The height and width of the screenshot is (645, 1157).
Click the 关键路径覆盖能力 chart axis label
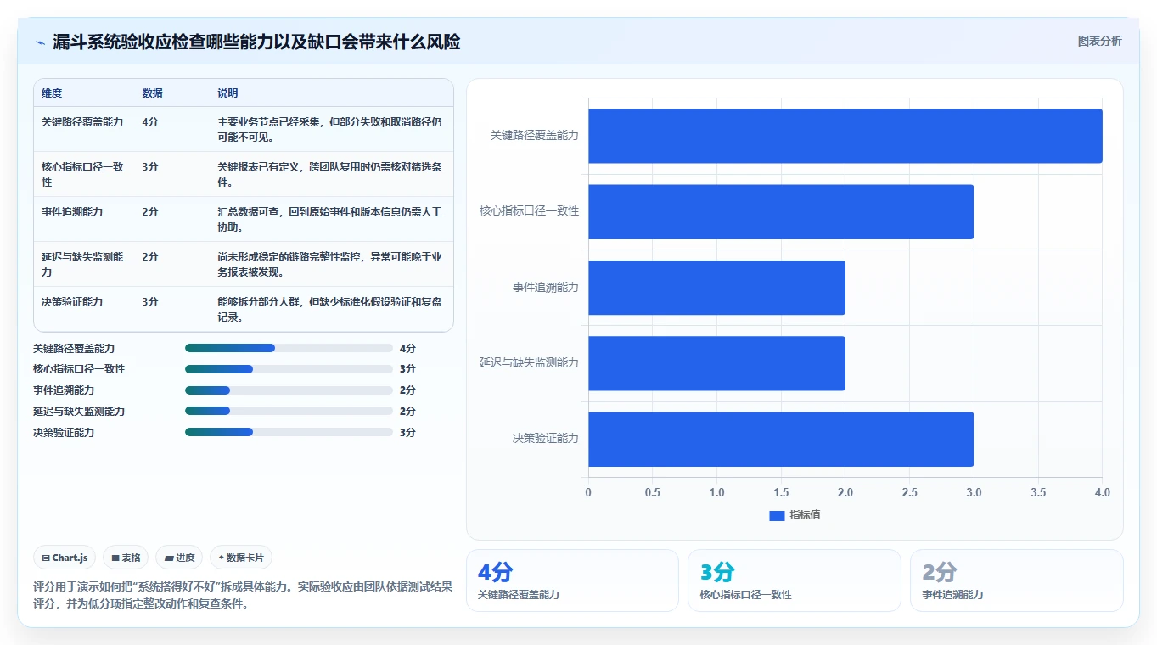click(534, 135)
